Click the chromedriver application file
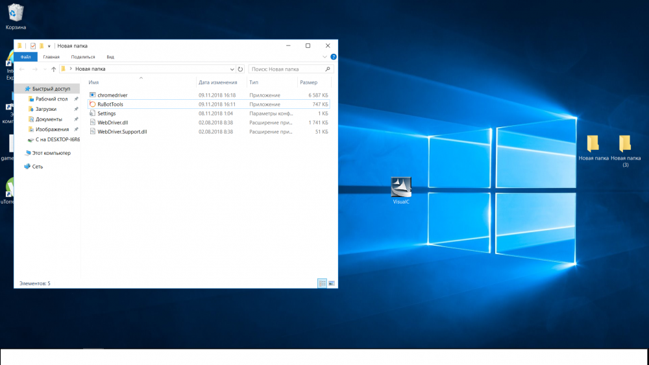 coord(112,95)
